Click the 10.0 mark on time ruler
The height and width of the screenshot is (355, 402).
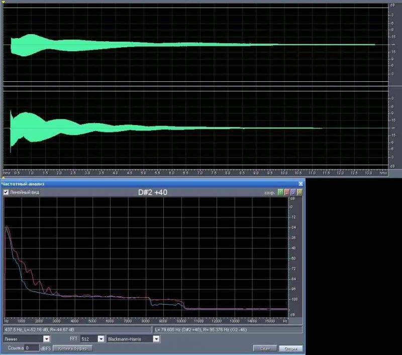click(284, 173)
